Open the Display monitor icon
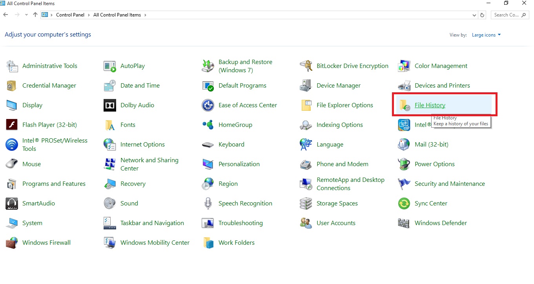The height and width of the screenshot is (284, 534). [x=12, y=105]
